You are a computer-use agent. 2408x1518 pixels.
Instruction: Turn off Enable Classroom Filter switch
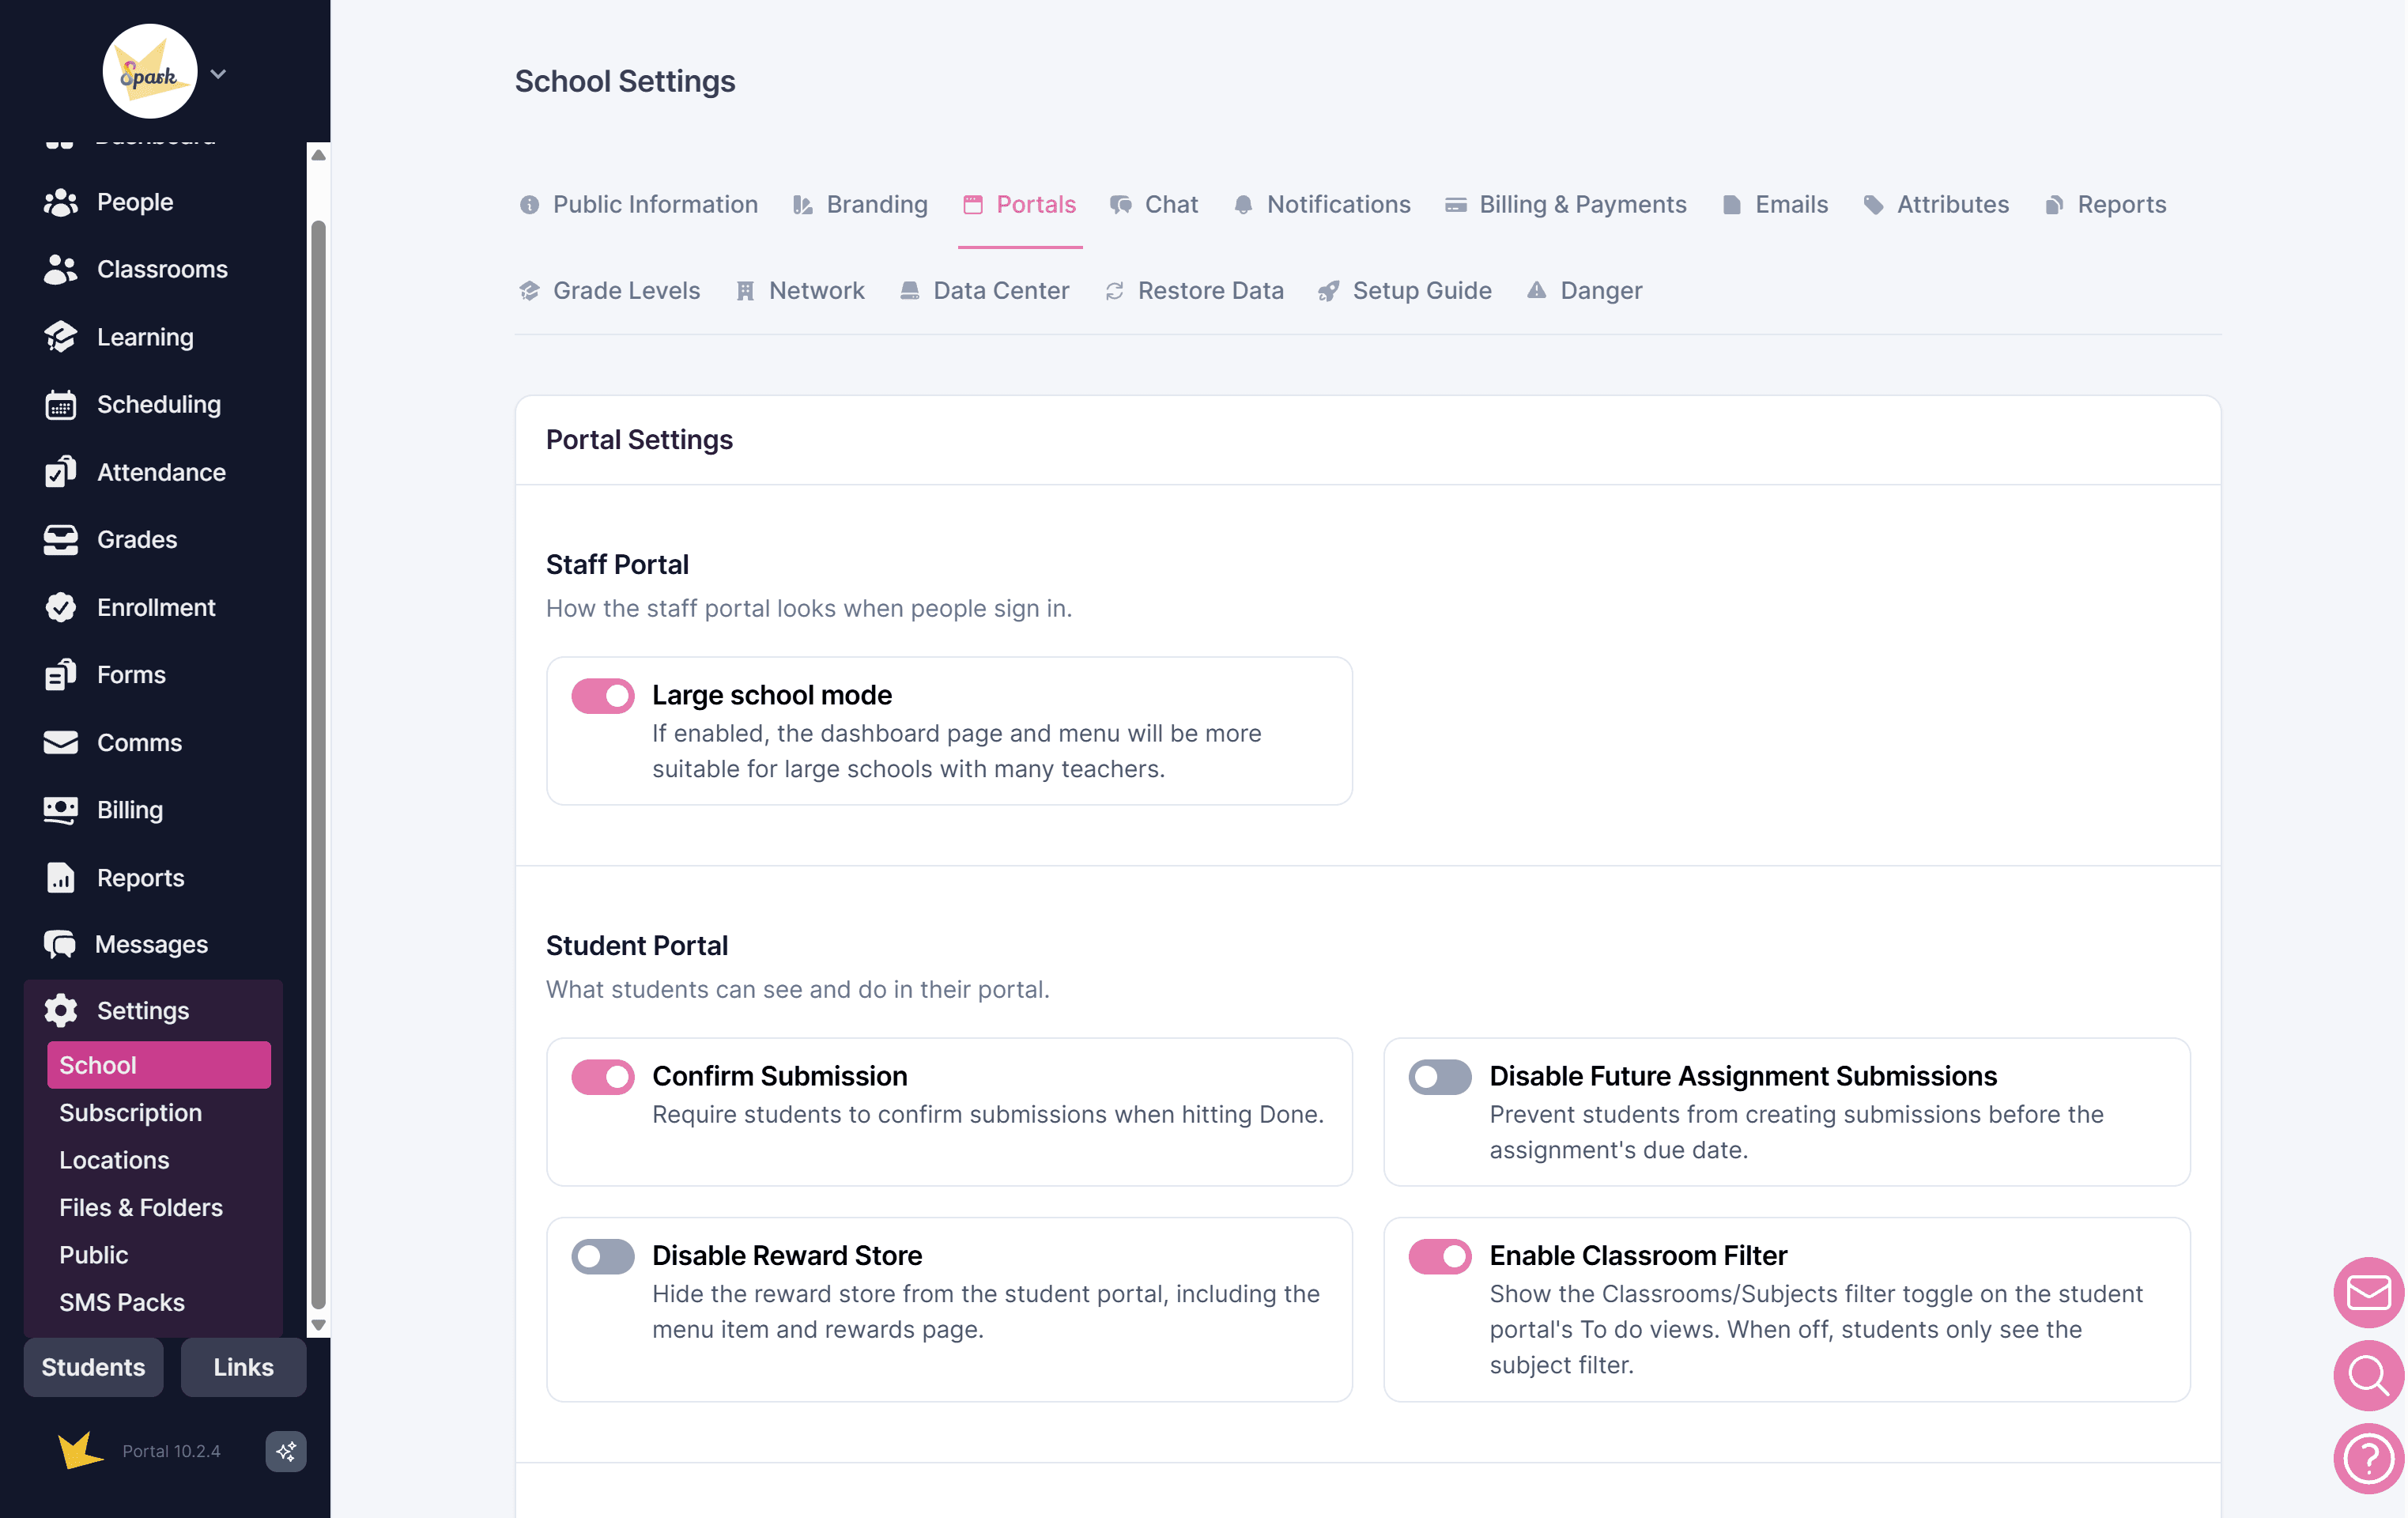pyautogui.click(x=1440, y=1256)
